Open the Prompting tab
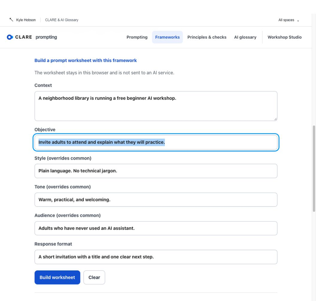 click(x=137, y=37)
